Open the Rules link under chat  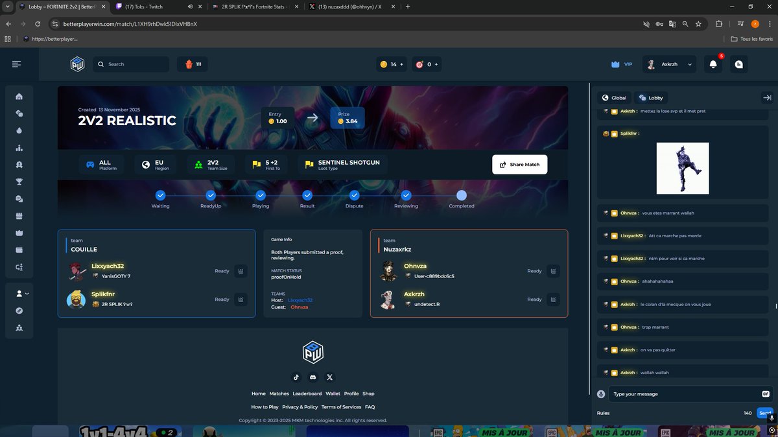(603, 413)
